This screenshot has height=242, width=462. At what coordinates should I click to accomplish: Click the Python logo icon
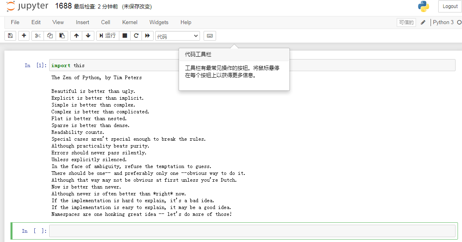423,6
